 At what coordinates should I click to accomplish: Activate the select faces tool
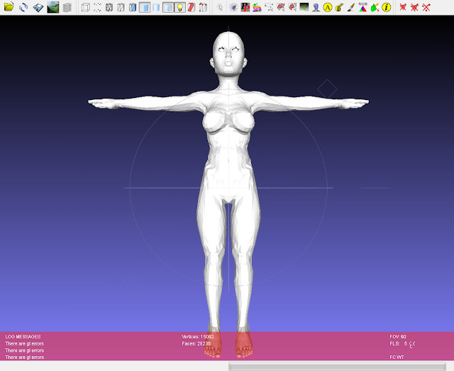coord(281,7)
